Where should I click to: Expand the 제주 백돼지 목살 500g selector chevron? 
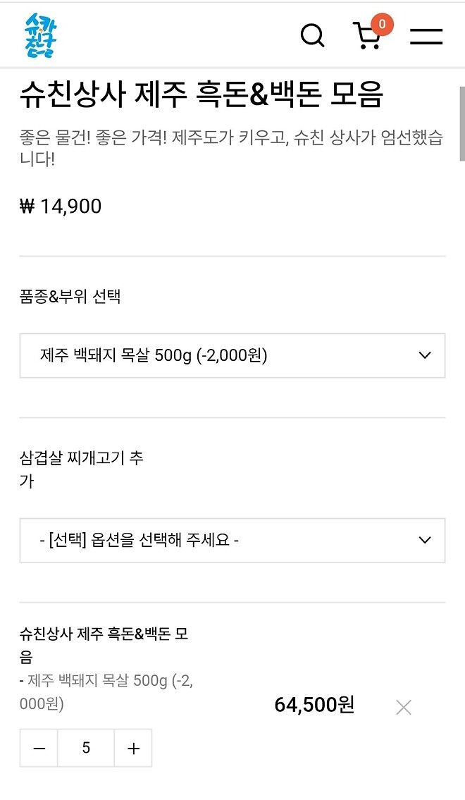click(423, 356)
